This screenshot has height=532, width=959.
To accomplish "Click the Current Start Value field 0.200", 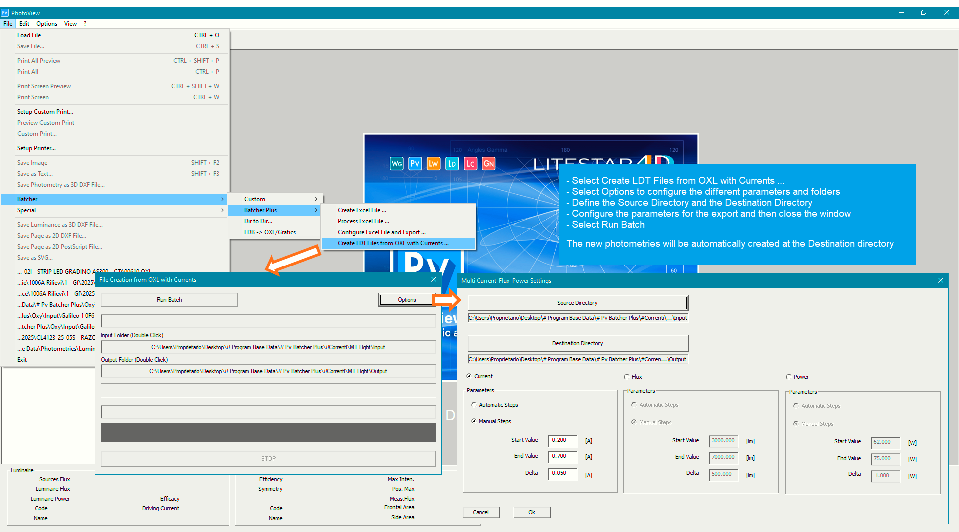I will pos(562,440).
